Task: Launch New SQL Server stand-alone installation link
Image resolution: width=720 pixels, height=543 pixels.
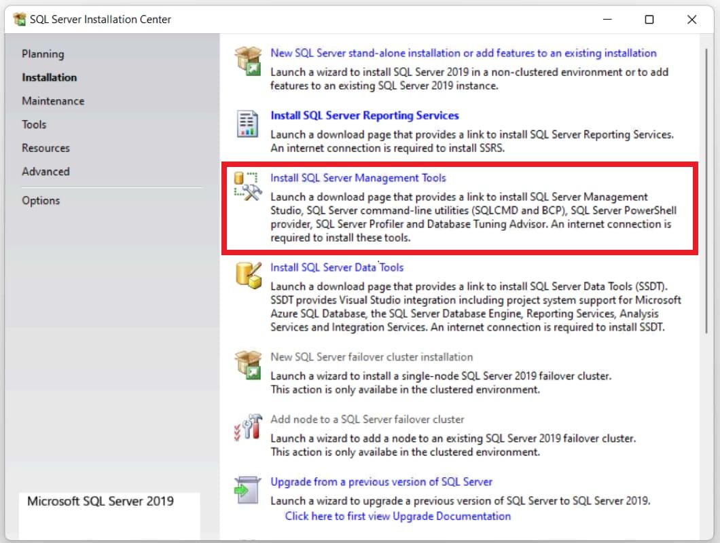Action: [x=463, y=53]
